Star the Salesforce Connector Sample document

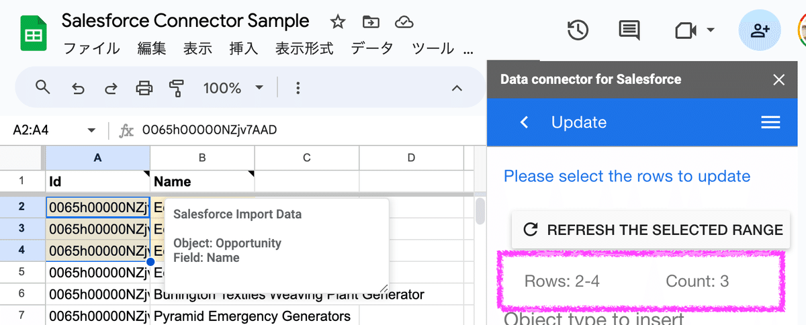point(338,22)
